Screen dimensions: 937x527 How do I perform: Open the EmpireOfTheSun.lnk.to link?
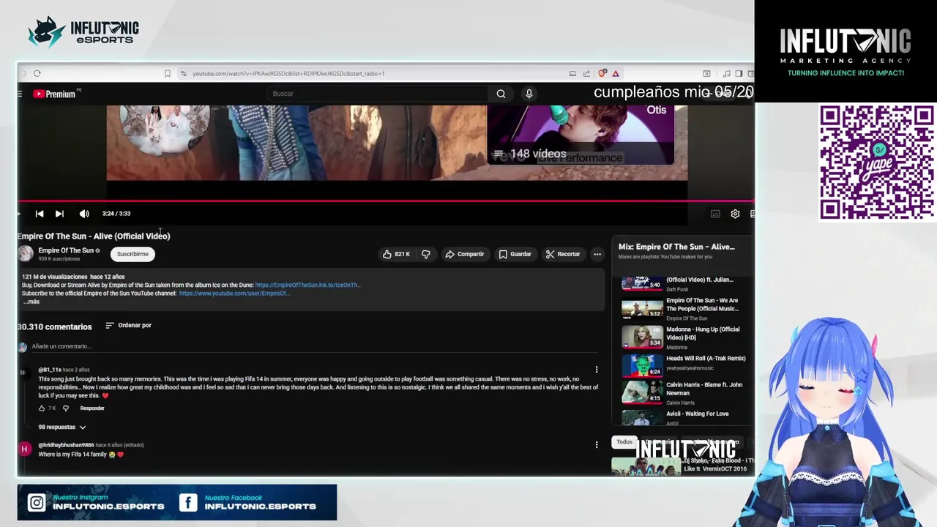(x=307, y=285)
